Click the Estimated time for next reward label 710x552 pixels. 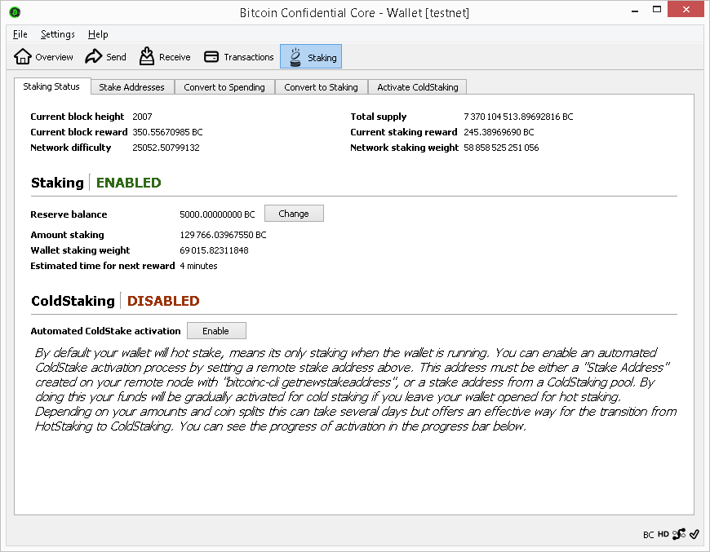coord(103,266)
